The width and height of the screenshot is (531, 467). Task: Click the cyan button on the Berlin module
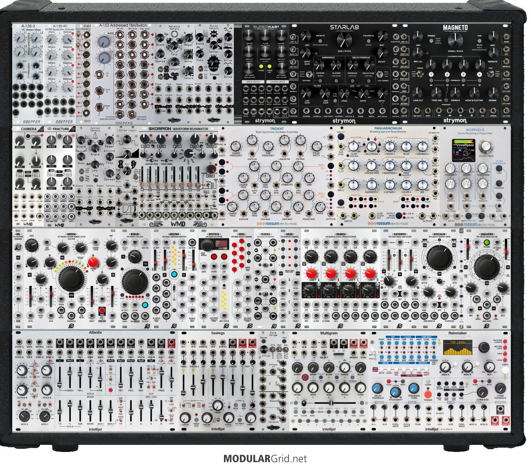click(145, 305)
